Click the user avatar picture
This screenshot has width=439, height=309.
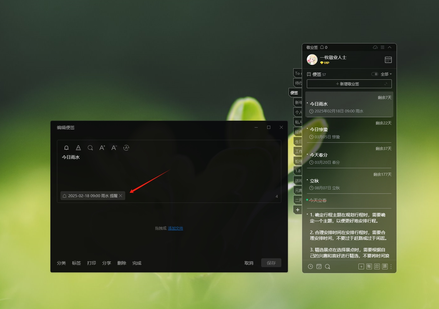coord(312,60)
